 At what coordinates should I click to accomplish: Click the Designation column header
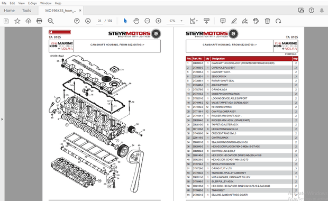[x=218, y=59]
